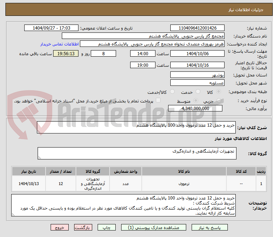Viewport: 273px width, 237px height.
Task: Click the کد کالا column header
Action: point(241,171)
